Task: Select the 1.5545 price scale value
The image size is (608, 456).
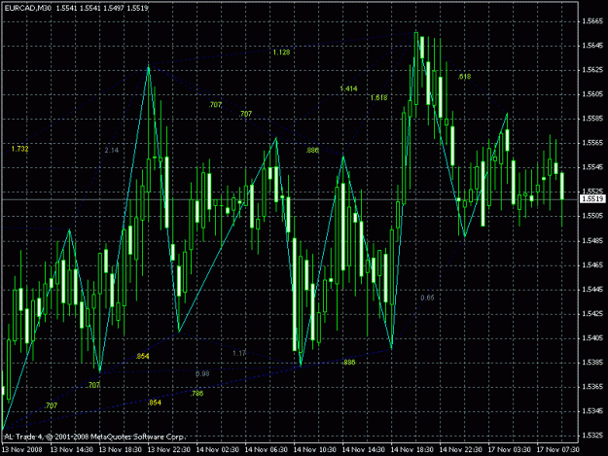Action: pyautogui.click(x=592, y=167)
